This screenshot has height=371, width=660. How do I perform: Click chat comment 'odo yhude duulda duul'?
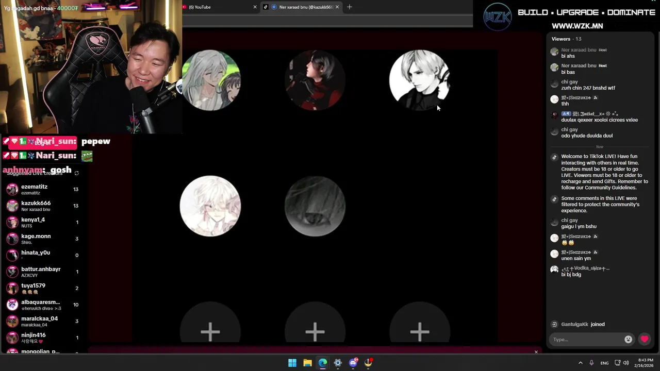pos(587,136)
